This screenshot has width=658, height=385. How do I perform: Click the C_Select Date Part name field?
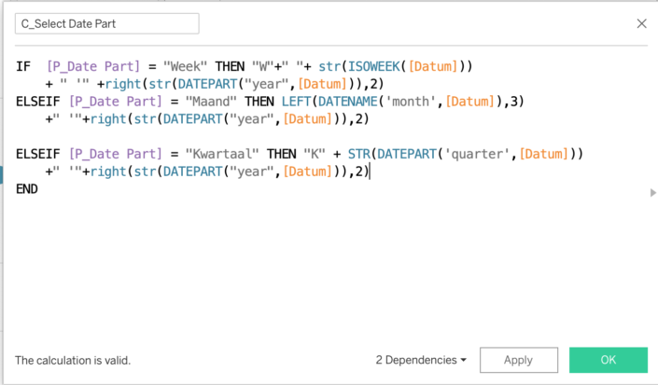tap(106, 24)
